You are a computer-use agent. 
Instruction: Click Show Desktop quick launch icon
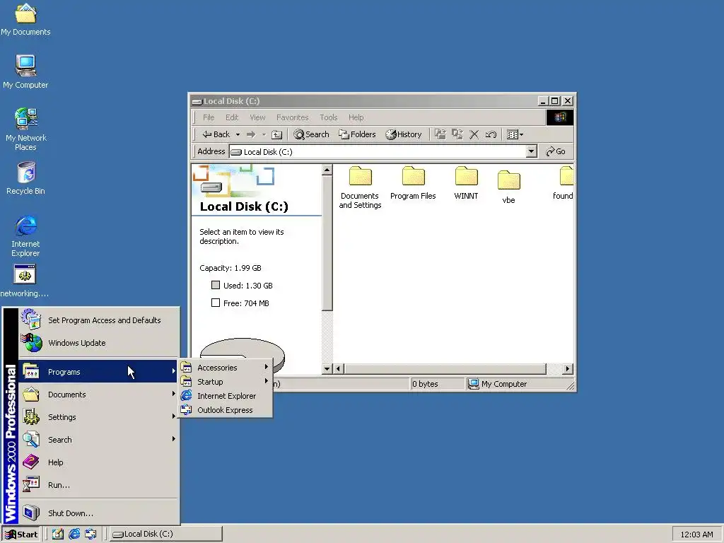[58, 535]
